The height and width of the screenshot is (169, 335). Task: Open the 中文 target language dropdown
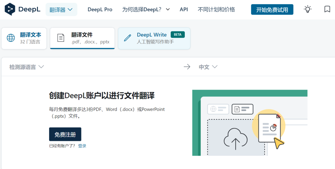[x=208, y=67]
